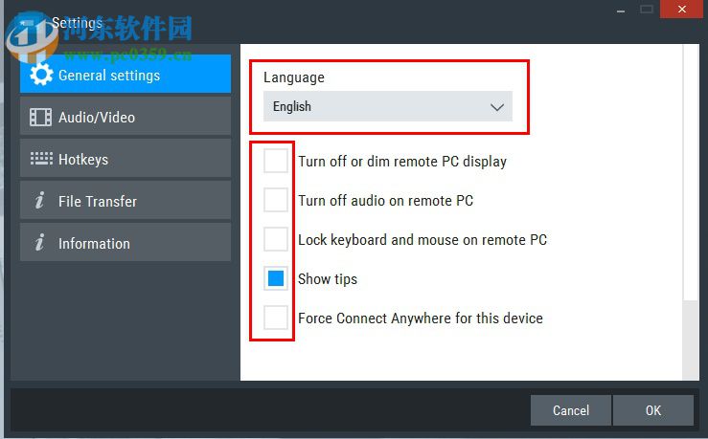708x439 pixels.
Task: Click the gear icon for General settings
Action: coord(40,75)
